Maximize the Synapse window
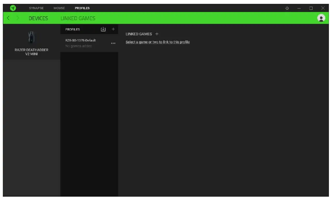This screenshot has height=200, width=332. point(311,8)
